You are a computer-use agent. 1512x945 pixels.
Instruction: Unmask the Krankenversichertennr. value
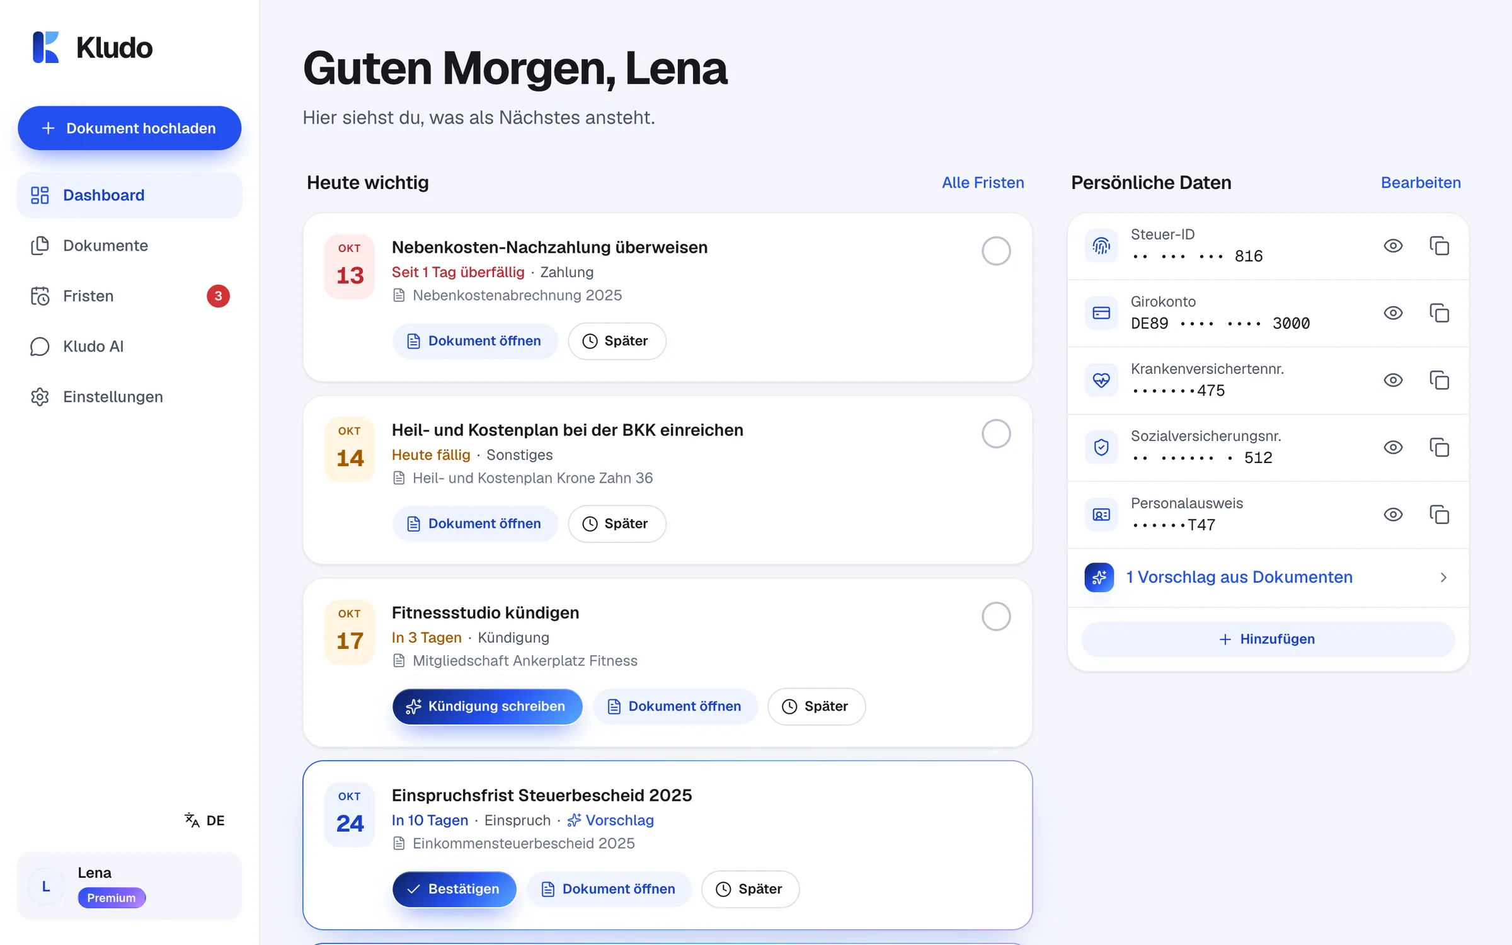(x=1393, y=380)
